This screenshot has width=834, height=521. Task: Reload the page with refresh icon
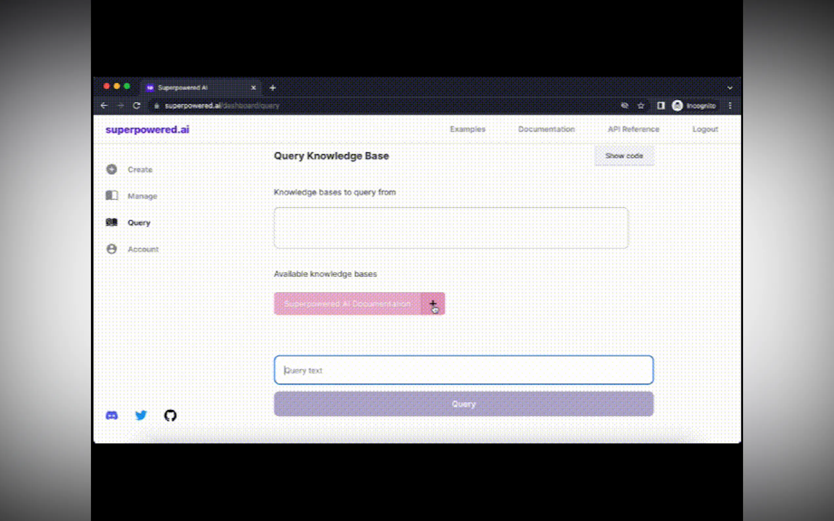137,105
